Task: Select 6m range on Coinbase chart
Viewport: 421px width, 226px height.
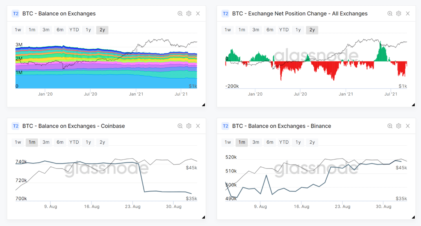Action: 60,142
